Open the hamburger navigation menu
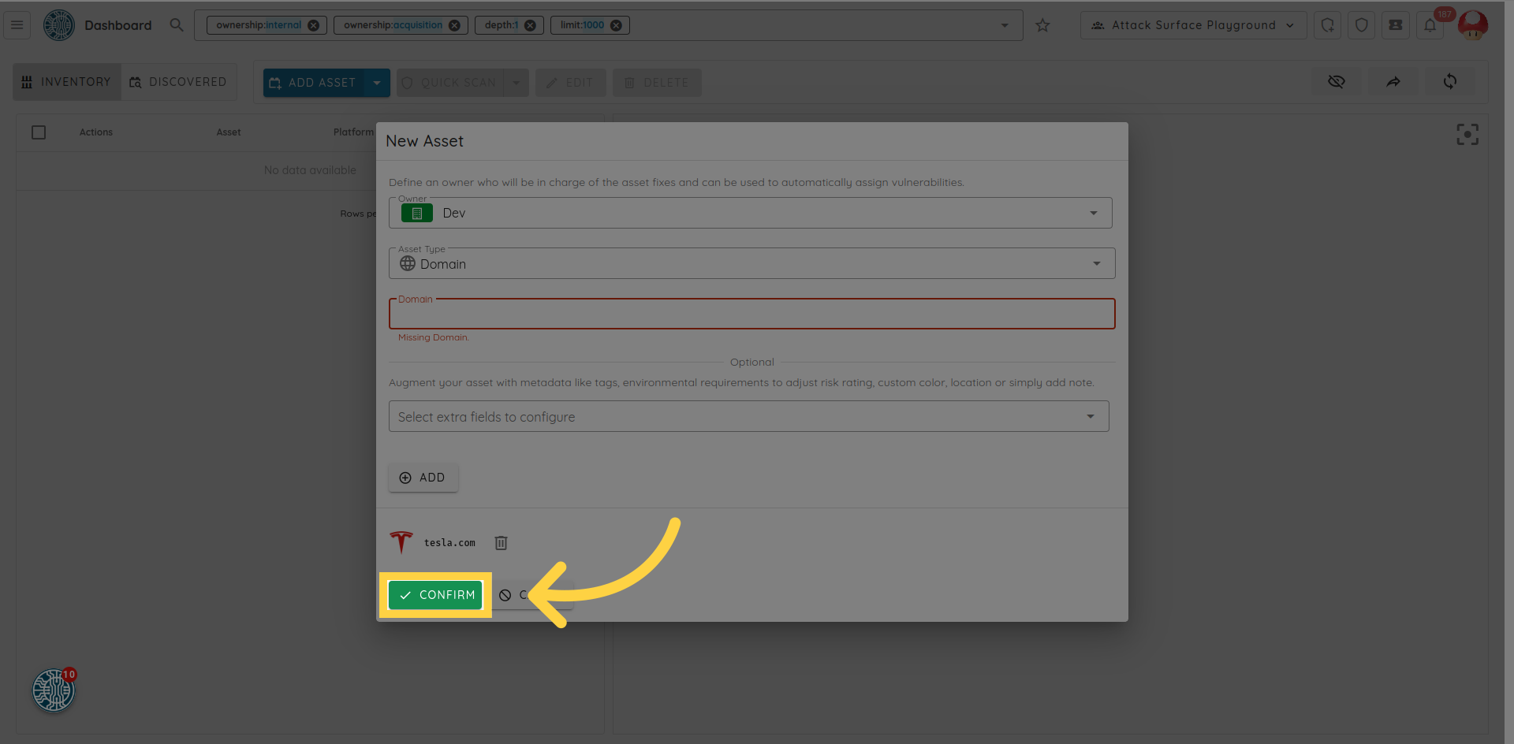1514x744 pixels. 17,25
